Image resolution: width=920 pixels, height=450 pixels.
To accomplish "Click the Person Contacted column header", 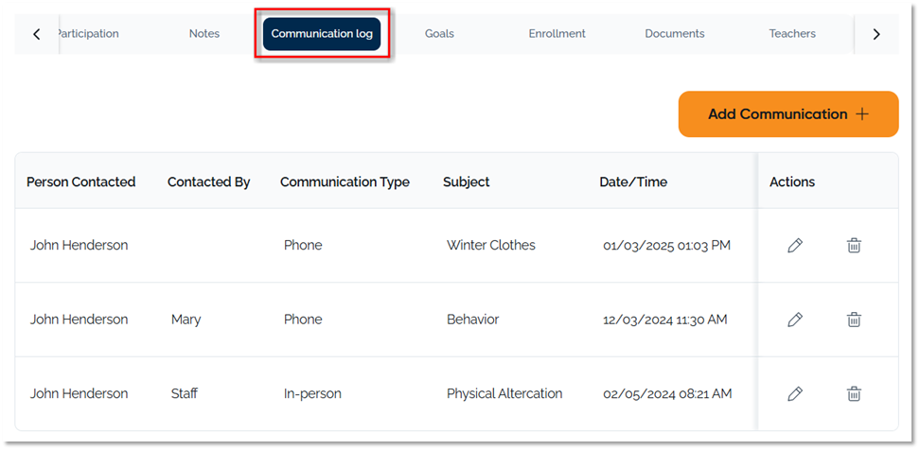I will 80,182.
